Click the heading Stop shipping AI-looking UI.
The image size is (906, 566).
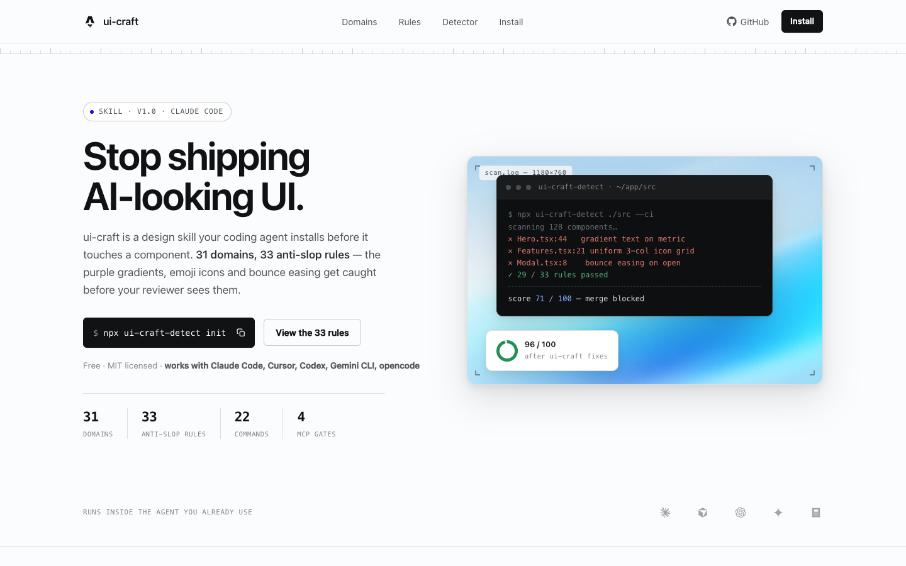pyautogui.click(x=196, y=177)
